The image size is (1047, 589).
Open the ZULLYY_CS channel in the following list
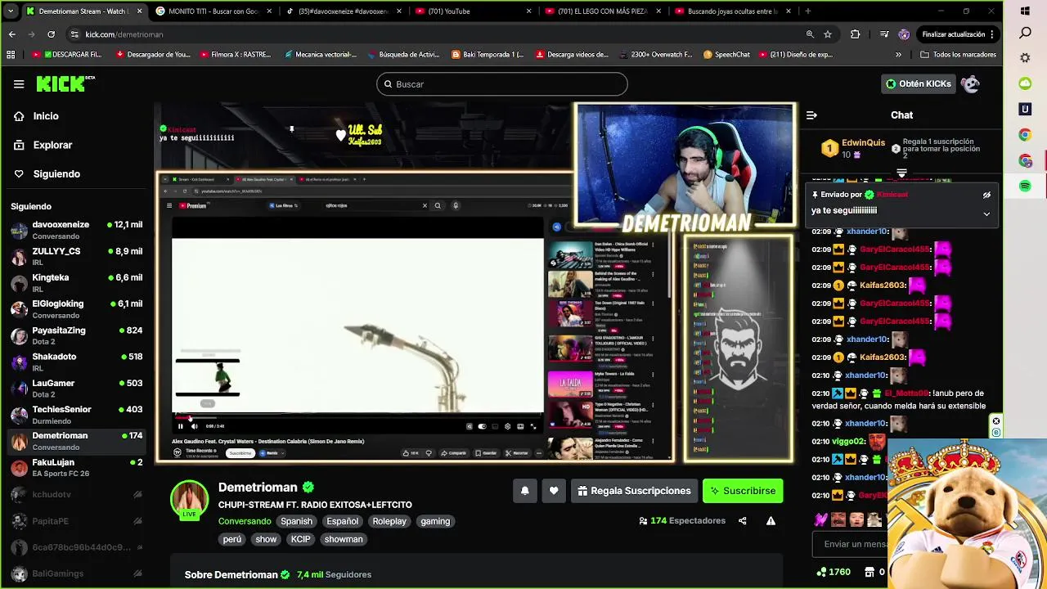tap(76, 256)
